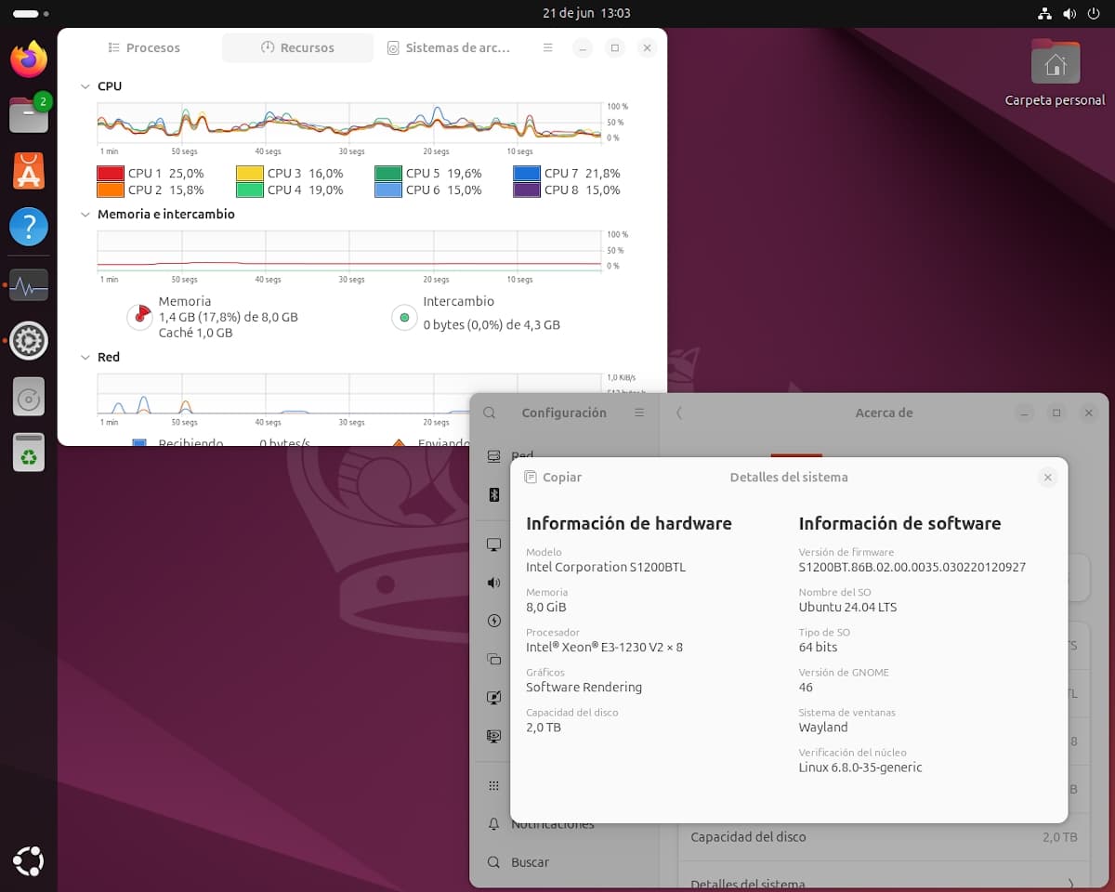This screenshot has width=1115, height=892.
Task: Open the clock showing 21 de jun 13:03
Action: (586, 13)
